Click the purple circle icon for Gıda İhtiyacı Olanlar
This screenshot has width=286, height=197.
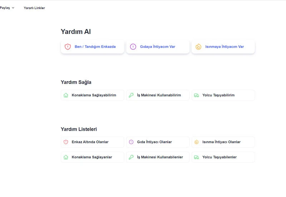tap(131, 142)
